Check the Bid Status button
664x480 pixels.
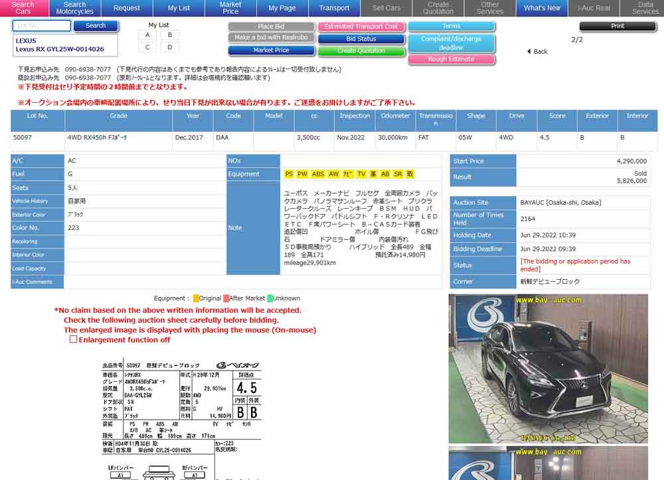click(x=361, y=39)
